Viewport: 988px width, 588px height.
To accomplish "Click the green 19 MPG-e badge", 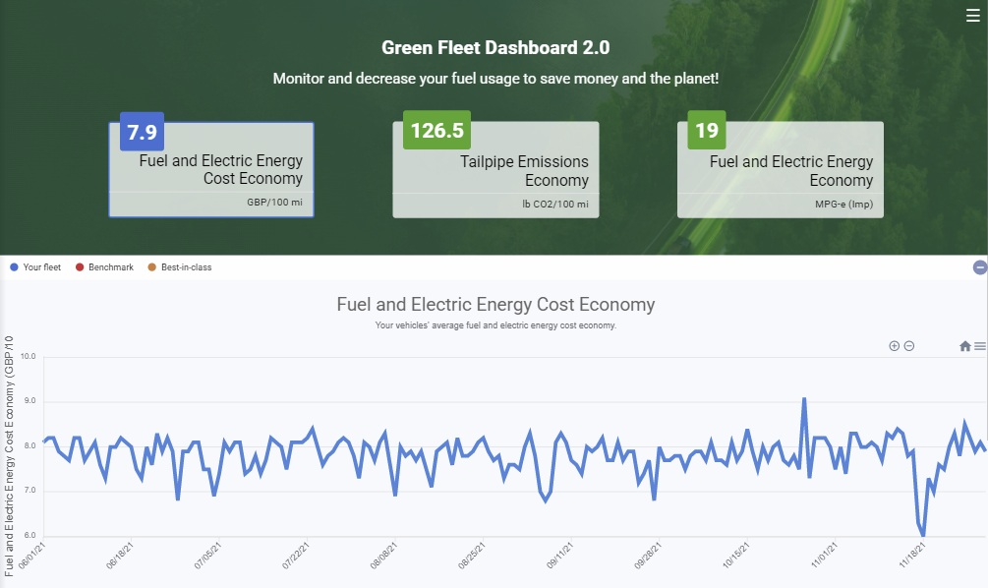I will point(706,130).
